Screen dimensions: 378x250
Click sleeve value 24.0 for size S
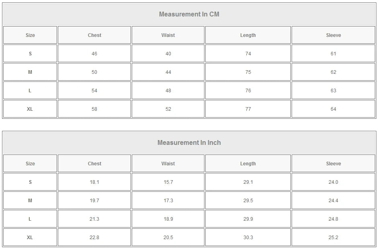tap(333, 182)
